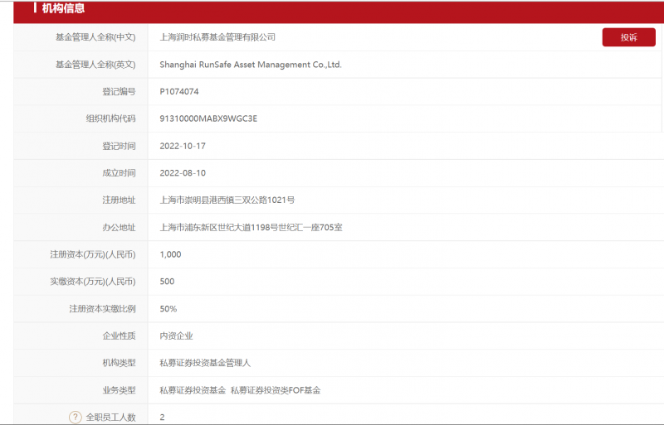Click the 注册资本(万元)(人民币) label
The height and width of the screenshot is (425, 664).
(x=93, y=254)
